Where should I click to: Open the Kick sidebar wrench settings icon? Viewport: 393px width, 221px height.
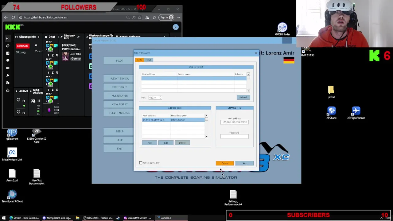8,75
